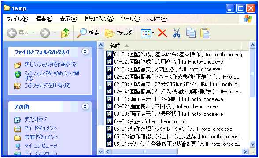Image resolution: width=259 pixels, height=158 pixels.
Task: Collapse the ファイルとフォルダのタスク panel
Action: coord(85,52)
